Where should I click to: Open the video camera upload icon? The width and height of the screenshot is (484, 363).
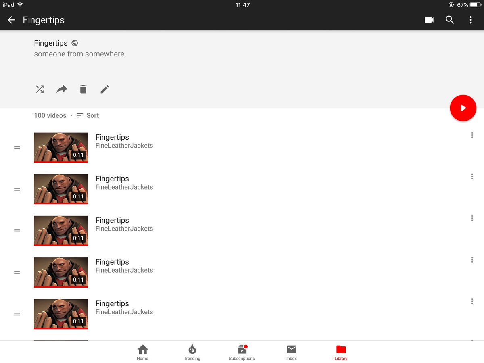coord(429,20)
